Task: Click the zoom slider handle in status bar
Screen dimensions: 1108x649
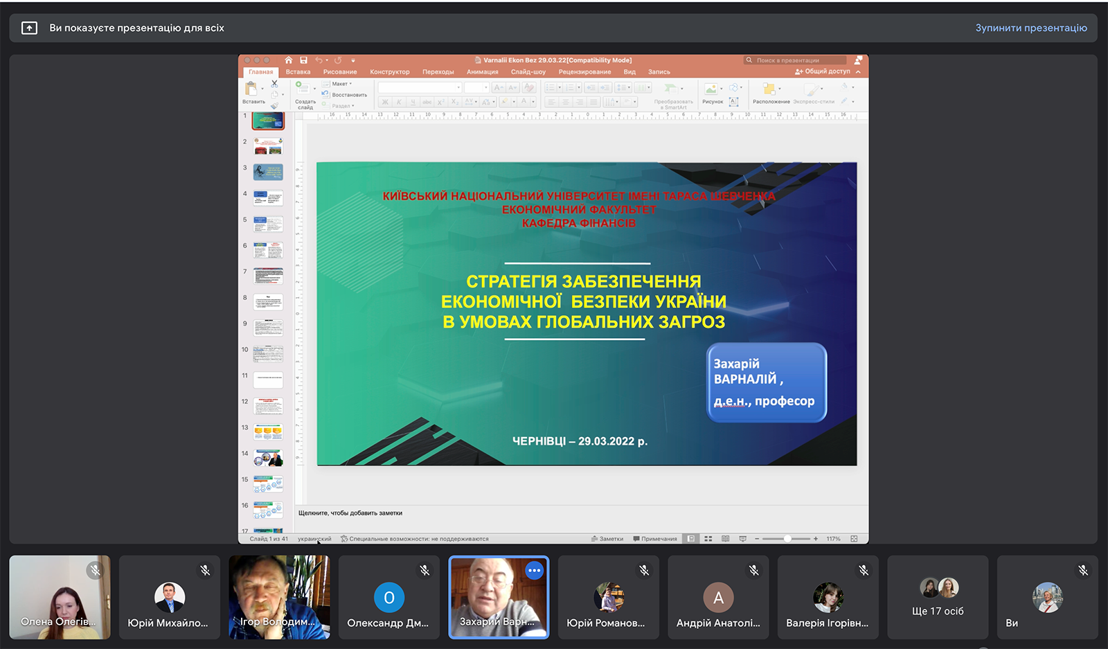Action: 787,539
